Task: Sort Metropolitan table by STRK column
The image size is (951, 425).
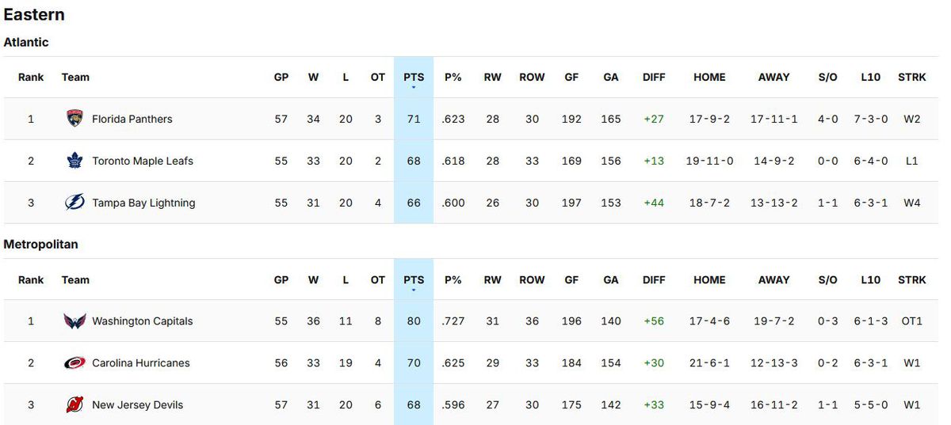Action: click(x=912, y=280)
